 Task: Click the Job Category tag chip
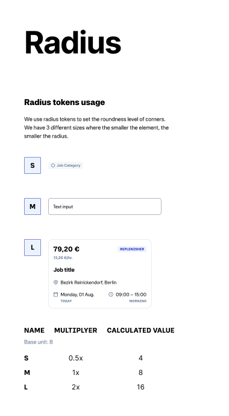click(x=66, y=165)
